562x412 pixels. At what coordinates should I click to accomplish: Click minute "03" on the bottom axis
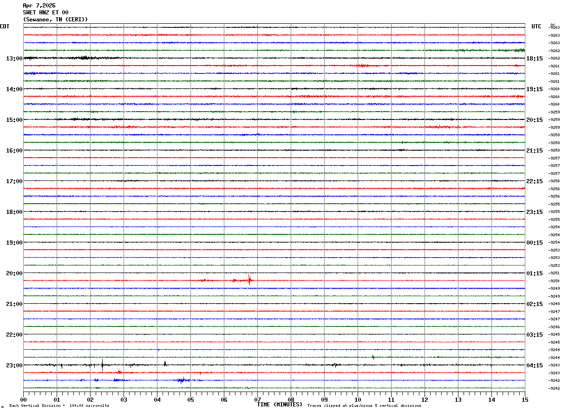pyautogui.click(x=124, y=399)
